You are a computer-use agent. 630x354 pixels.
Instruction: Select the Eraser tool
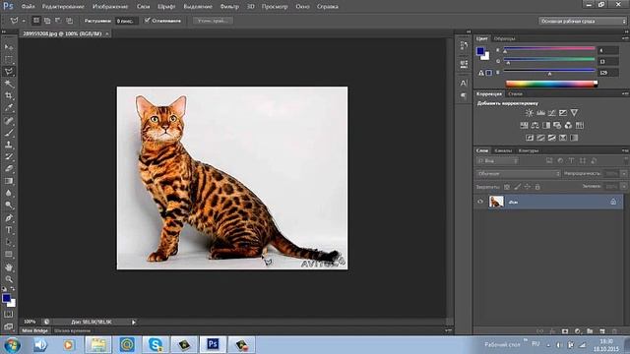tap(9, 168)
